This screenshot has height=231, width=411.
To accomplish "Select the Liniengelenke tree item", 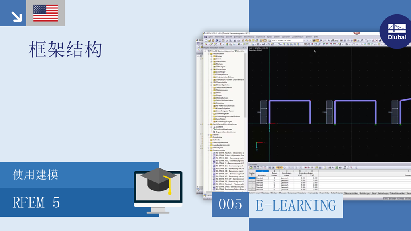I will pos(222,74).
